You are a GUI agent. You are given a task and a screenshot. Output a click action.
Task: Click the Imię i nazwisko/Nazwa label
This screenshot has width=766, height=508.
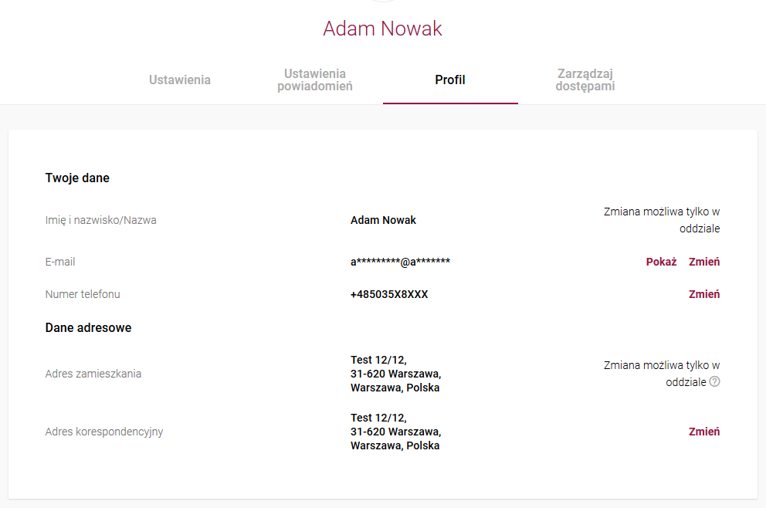point(100,220)
